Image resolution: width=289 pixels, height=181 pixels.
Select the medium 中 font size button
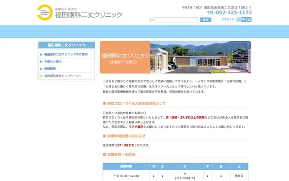pyautogui.click(x=244, y=19)
